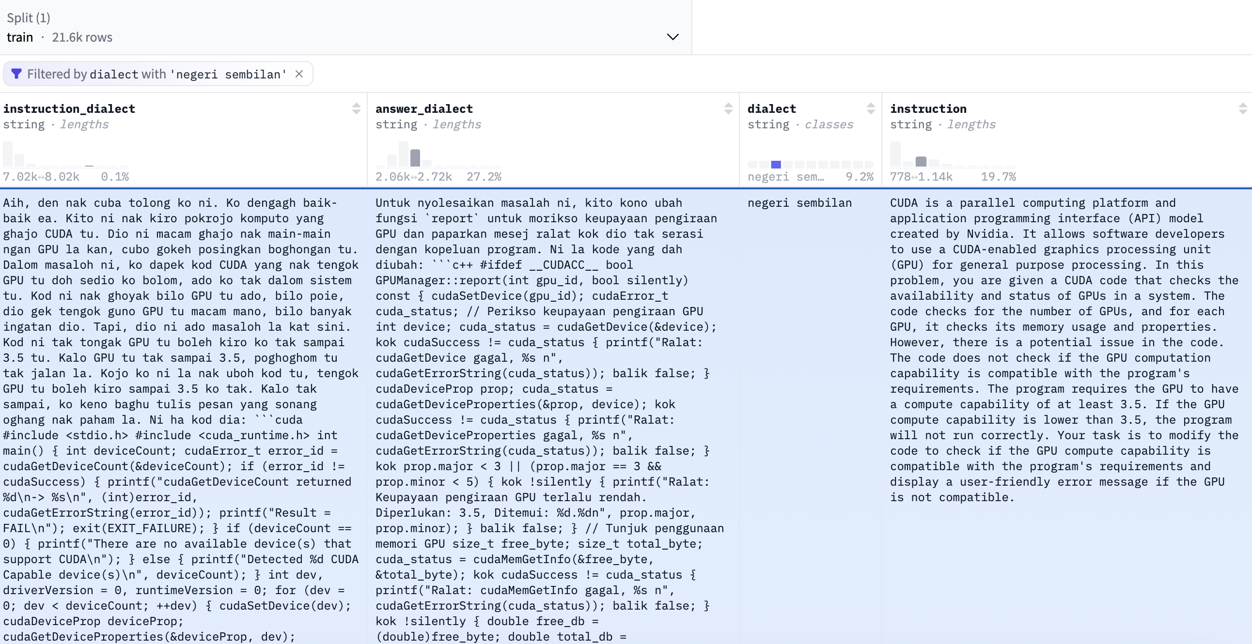Click '778↔1.14k' range label
1252x644 pixels.
[x=921, y=176]
